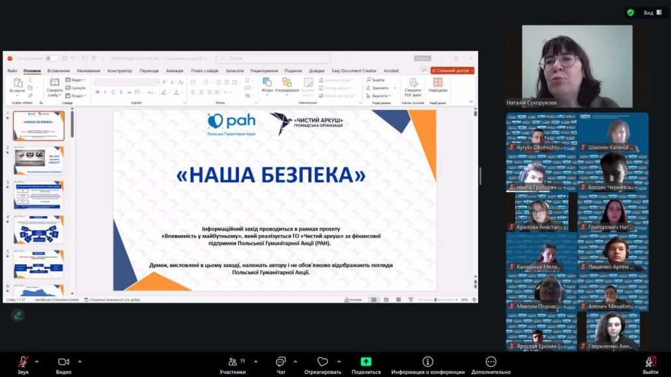Start Slide Show from the status bar icon

pos(411,300)
